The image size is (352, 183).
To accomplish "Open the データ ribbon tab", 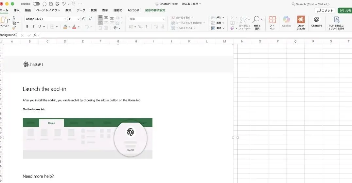I will (81, 10).
